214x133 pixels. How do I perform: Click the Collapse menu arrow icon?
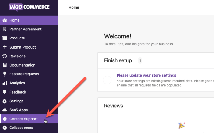coord(5,128)
